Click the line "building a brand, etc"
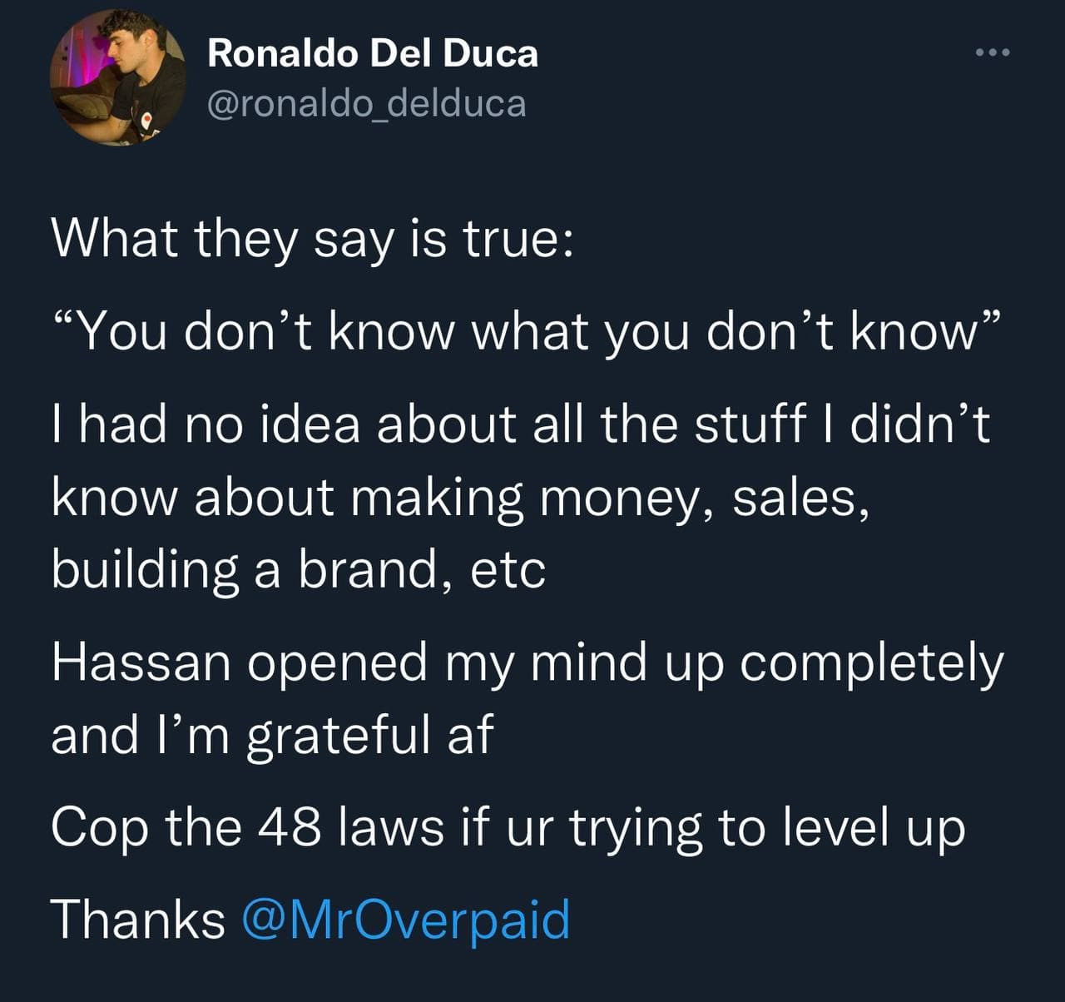The width and height of the screenshot is (1065, 1002). pos(299,570)
